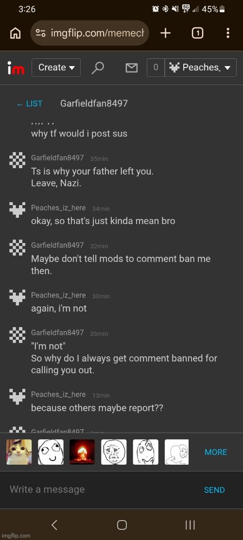This screenshot has height=540, width=243.
Task: Expand the Peaches user account dropdown
Action: click(x=201, y=68)
